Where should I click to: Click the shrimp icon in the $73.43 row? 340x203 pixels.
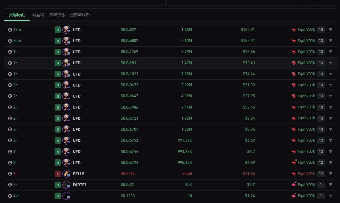tap(293, 63)
